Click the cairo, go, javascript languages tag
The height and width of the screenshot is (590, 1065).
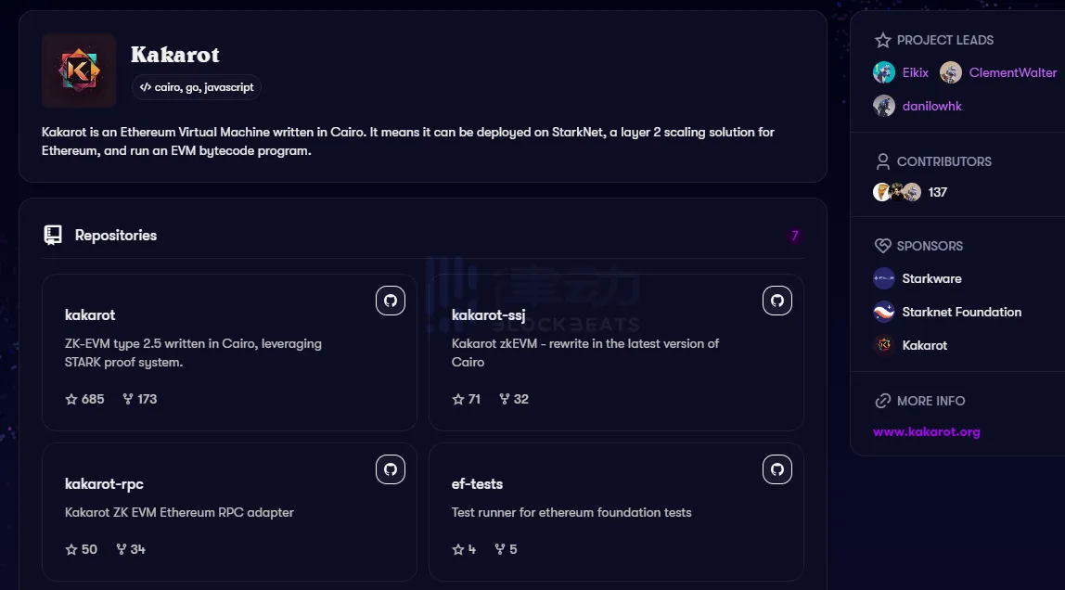pyautogui.click(x=197, y=87)
